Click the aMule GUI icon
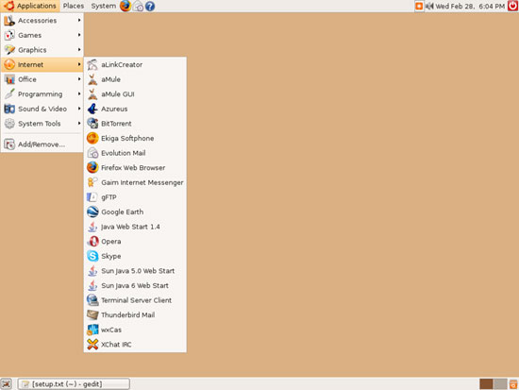This screenshot has width=519, height=390. pos(92,94)
